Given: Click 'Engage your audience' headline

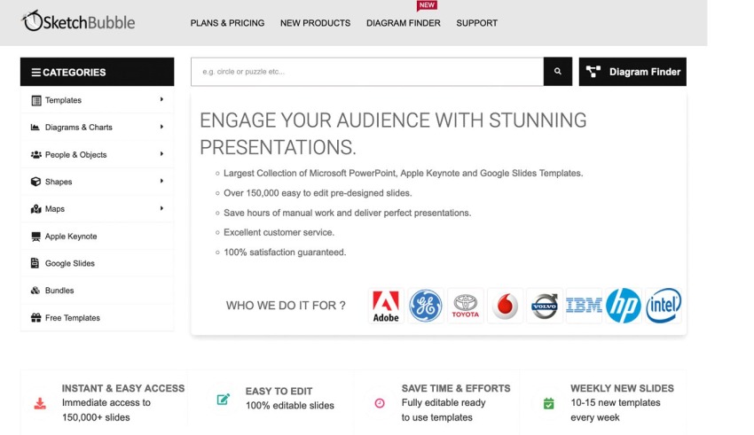Looking at the screenshot, I should [x=393, y=134].
